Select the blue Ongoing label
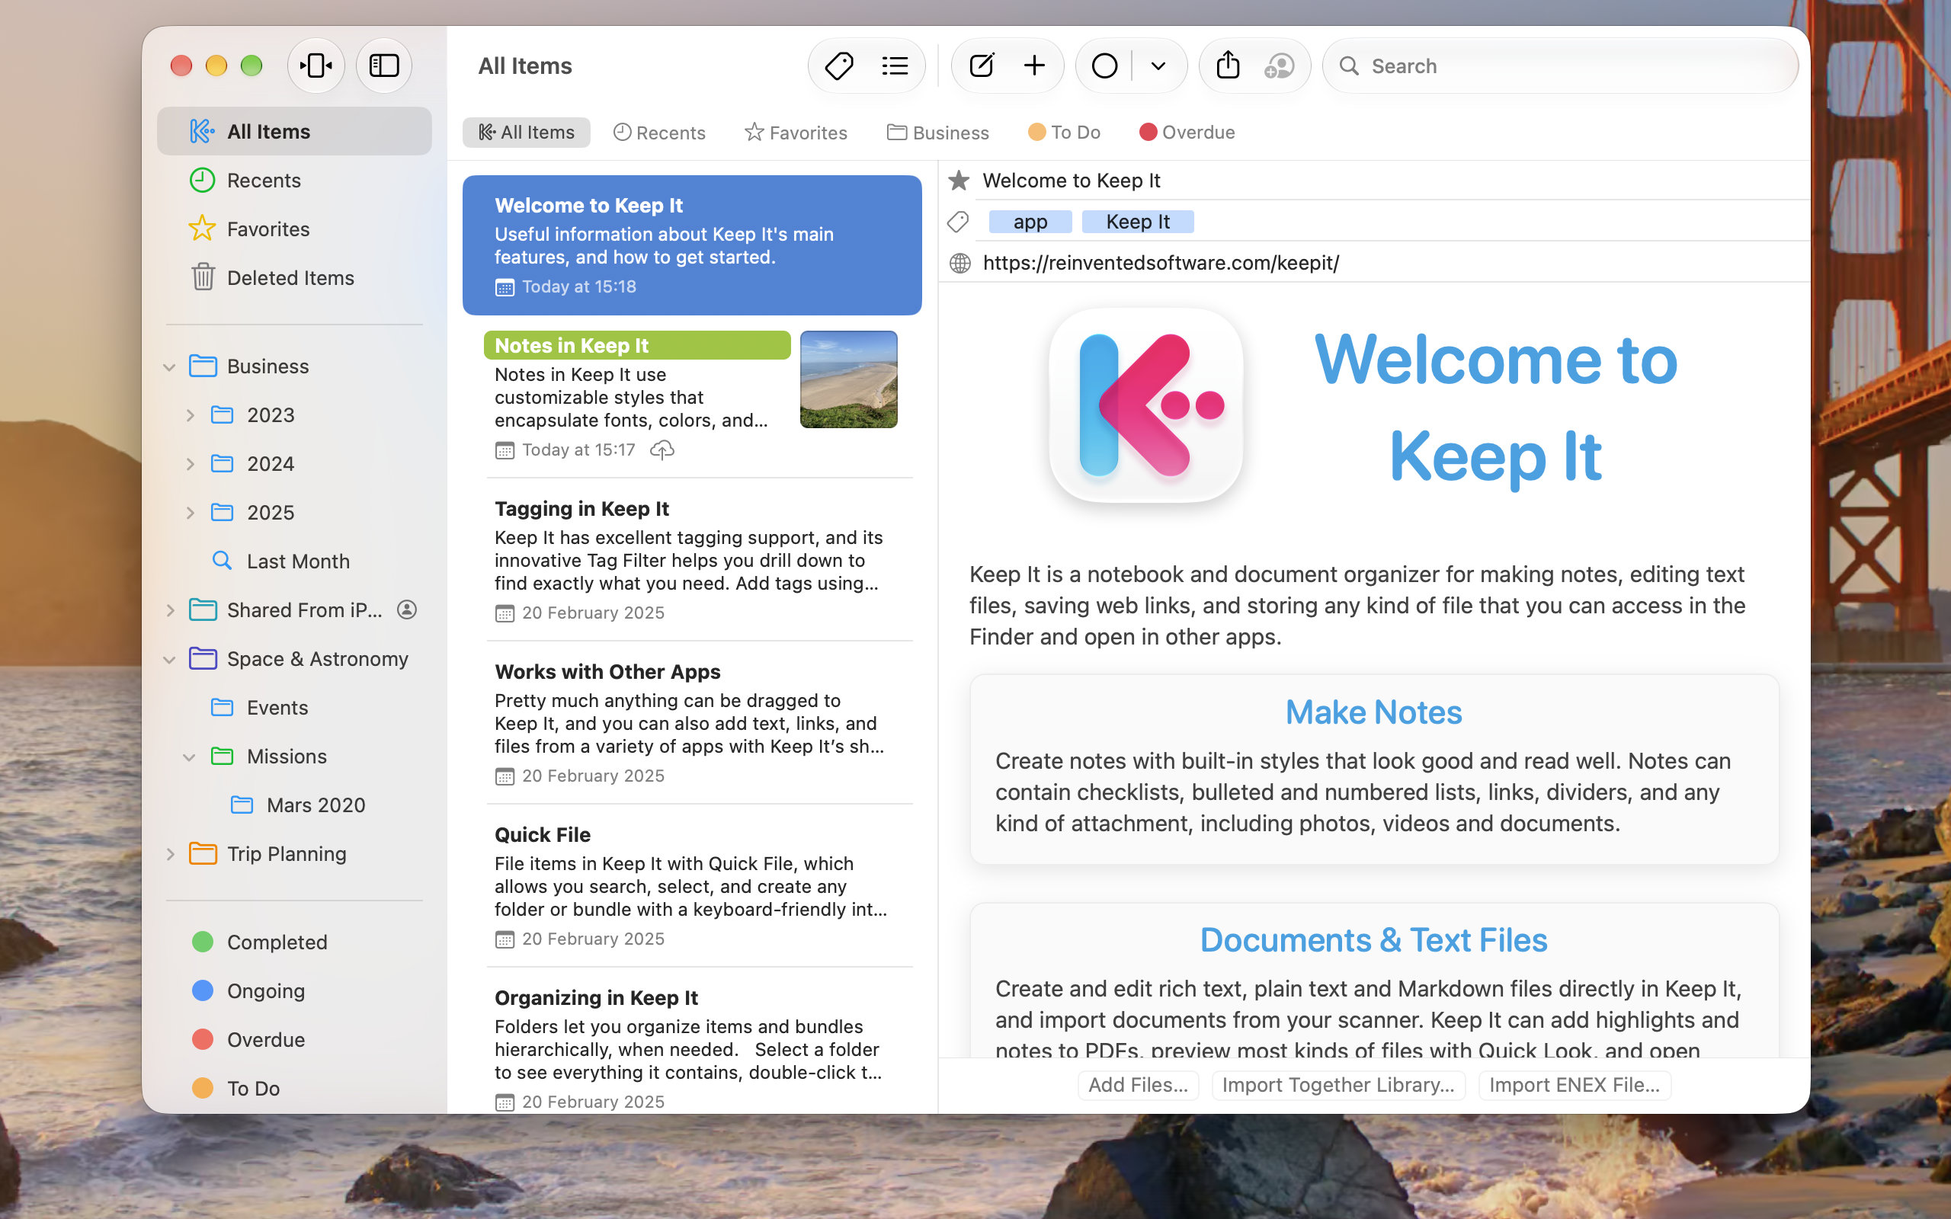This screenshot has width=1951, height=1219. pos(294,991)
